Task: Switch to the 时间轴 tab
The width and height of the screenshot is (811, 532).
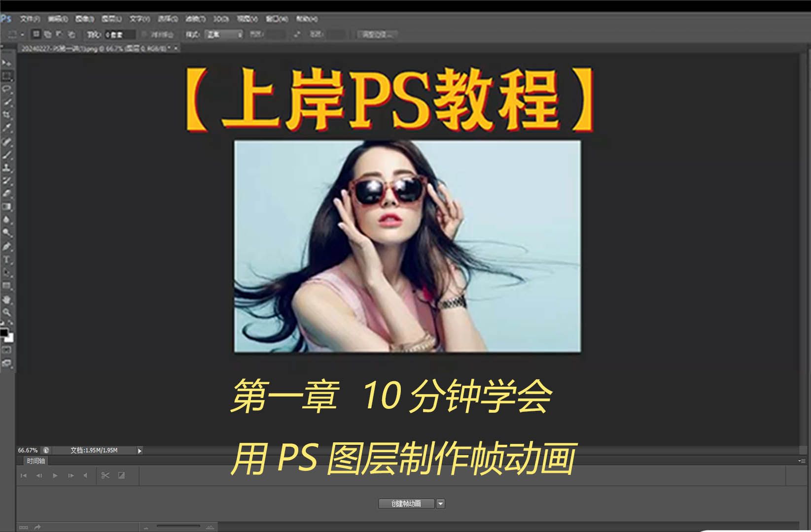Action: point(35,462)
